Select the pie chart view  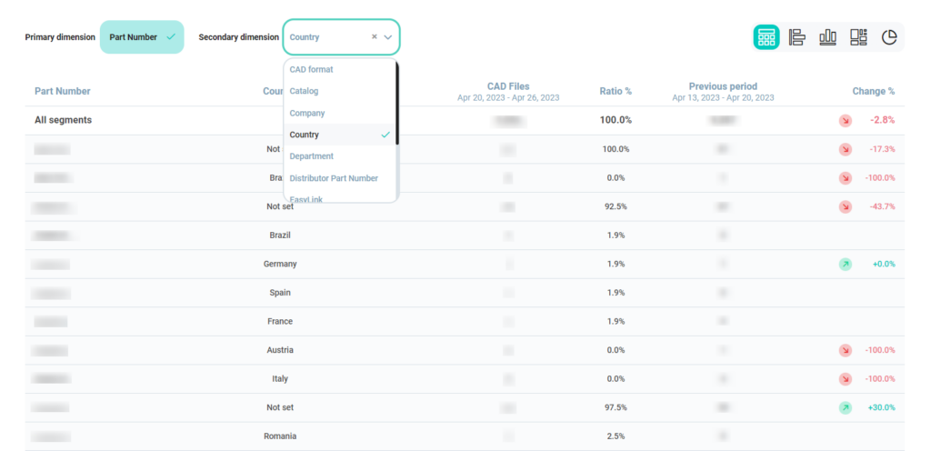point(889,37)
